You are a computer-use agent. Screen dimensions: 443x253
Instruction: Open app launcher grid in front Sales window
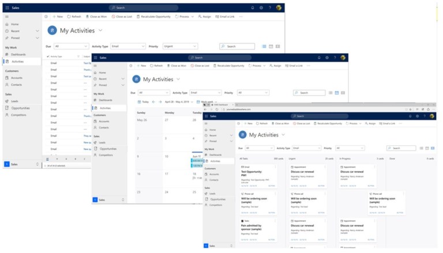point(207,116)
